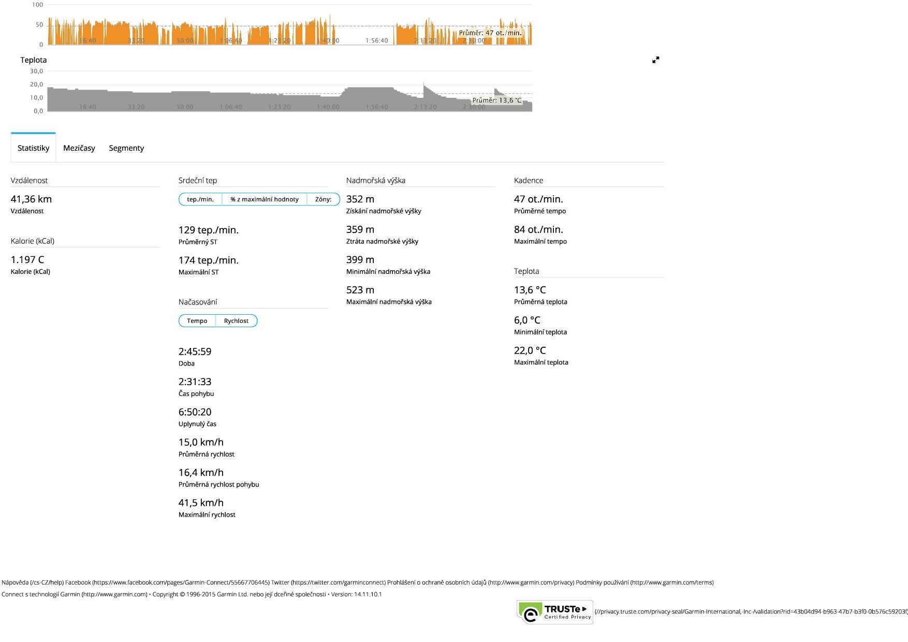This screenshot has width=908, height=642.
Task: Click the Průměr 13,6 °C chart label
Action: [x=496, y=100]
